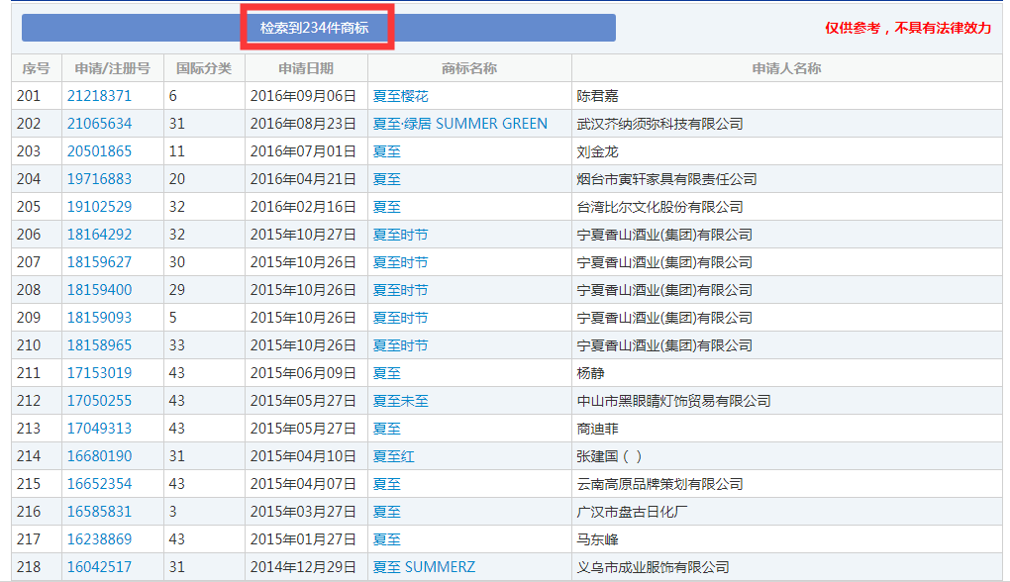This screenshot has height=582, width=1010.
Task: Open 夏至未至 trademark details
Action: [400, 401]
